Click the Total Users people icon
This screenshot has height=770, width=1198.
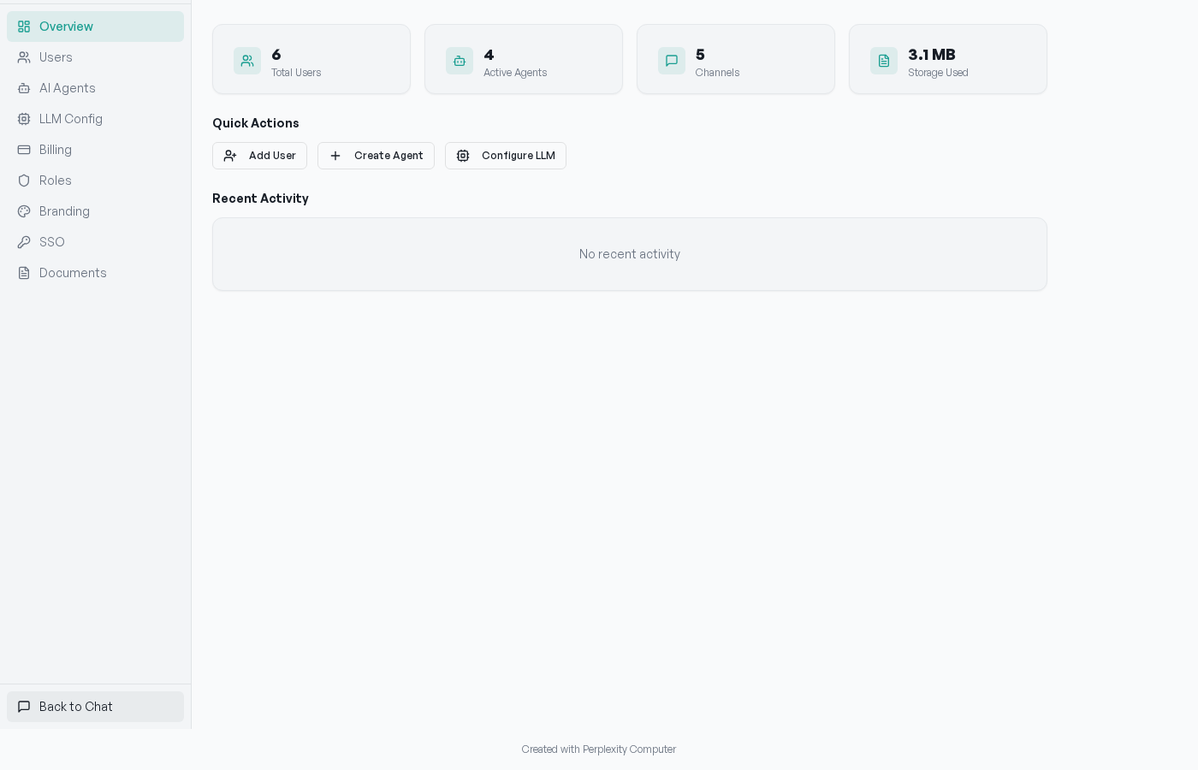(247, 61)
